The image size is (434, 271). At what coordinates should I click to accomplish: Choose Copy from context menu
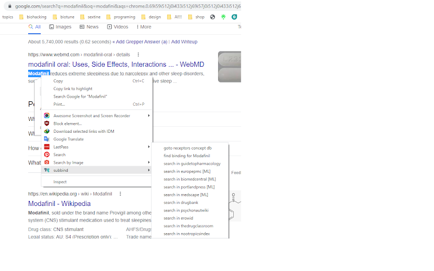[x=97, y=81]
